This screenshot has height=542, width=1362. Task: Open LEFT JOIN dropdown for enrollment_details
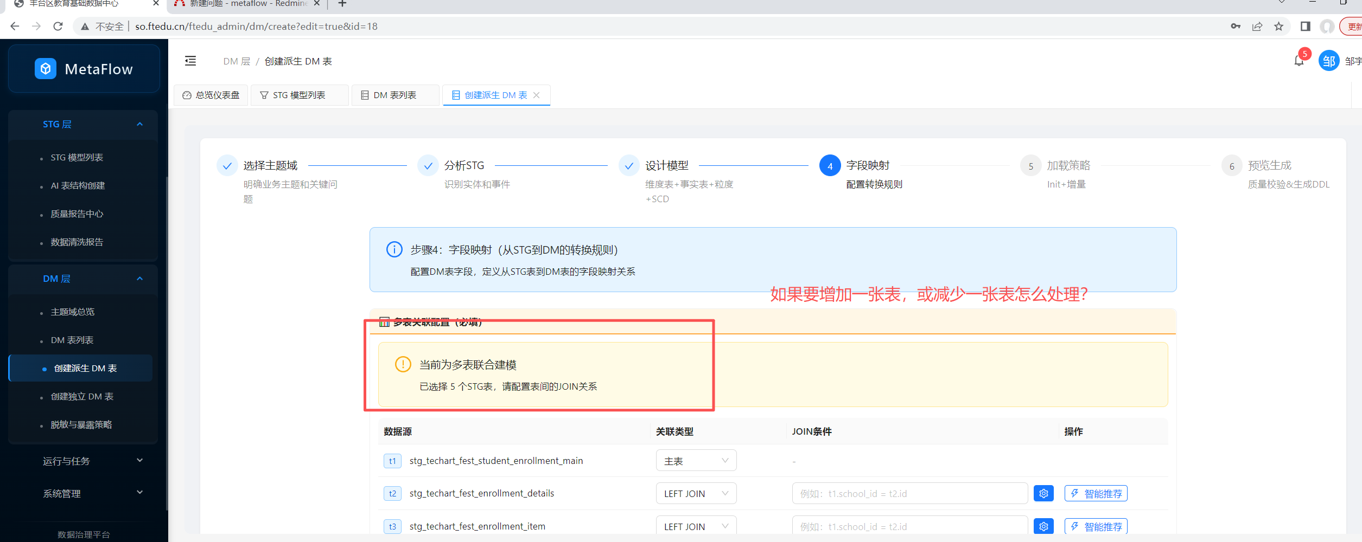click(x=696, y=493)
